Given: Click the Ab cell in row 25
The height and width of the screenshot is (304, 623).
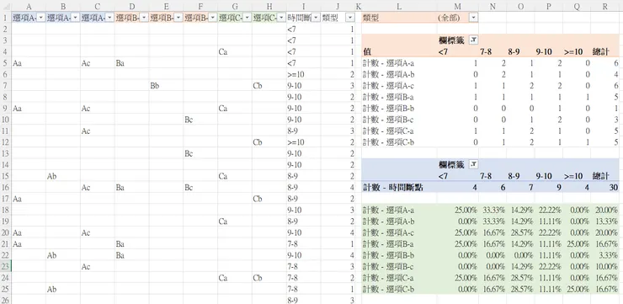Looking at the screenshot, I should coord(63,290).
